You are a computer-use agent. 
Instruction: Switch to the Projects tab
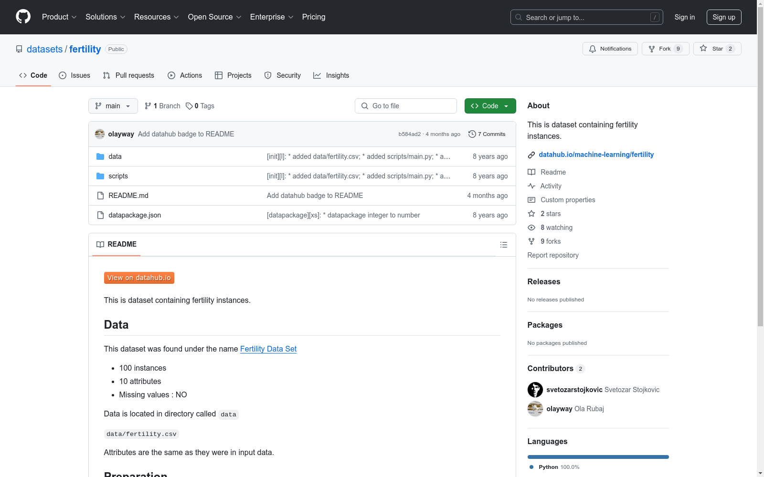click(233, 75)
